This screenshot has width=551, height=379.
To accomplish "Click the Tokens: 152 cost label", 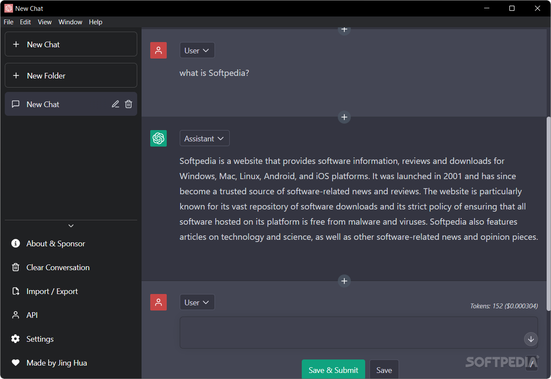I will pos(504,306).
